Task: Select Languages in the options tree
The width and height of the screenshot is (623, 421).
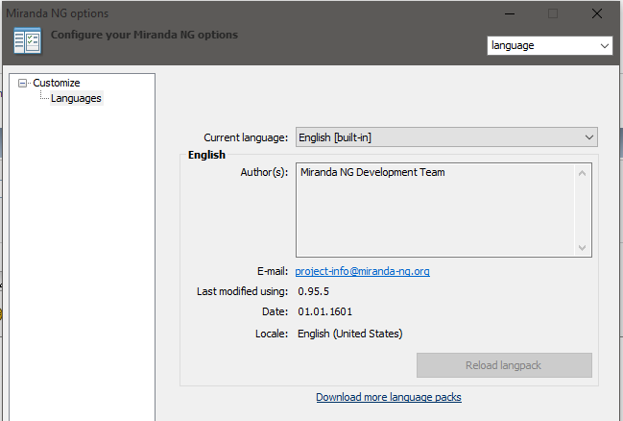Action: (x=76, y=98)
